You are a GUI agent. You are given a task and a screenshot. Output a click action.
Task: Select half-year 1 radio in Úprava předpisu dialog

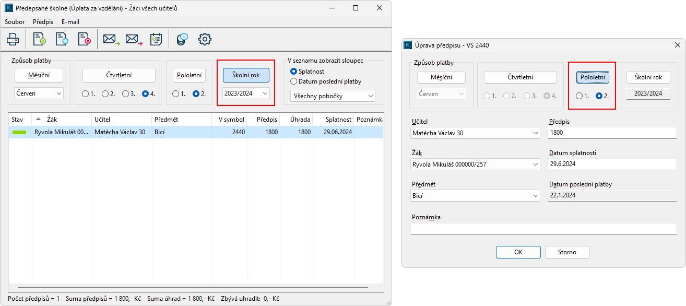(x=579, y=96)
